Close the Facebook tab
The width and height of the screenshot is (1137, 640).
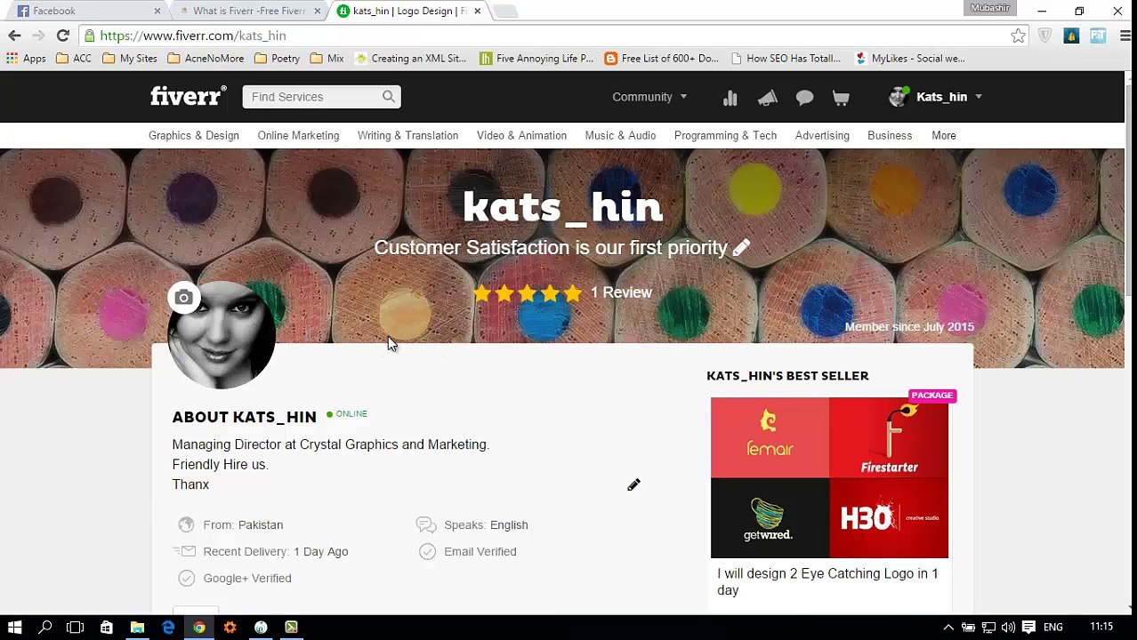tap(157, 11)
